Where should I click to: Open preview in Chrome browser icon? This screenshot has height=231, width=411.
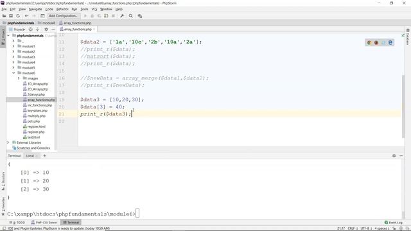(x=369, y=42)
